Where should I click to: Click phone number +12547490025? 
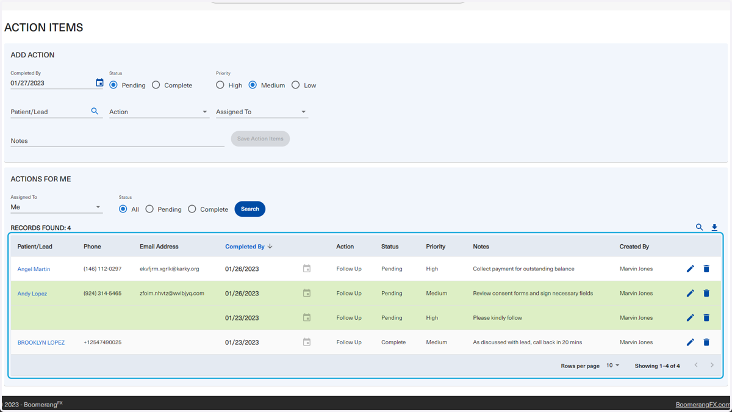[102, 342]
